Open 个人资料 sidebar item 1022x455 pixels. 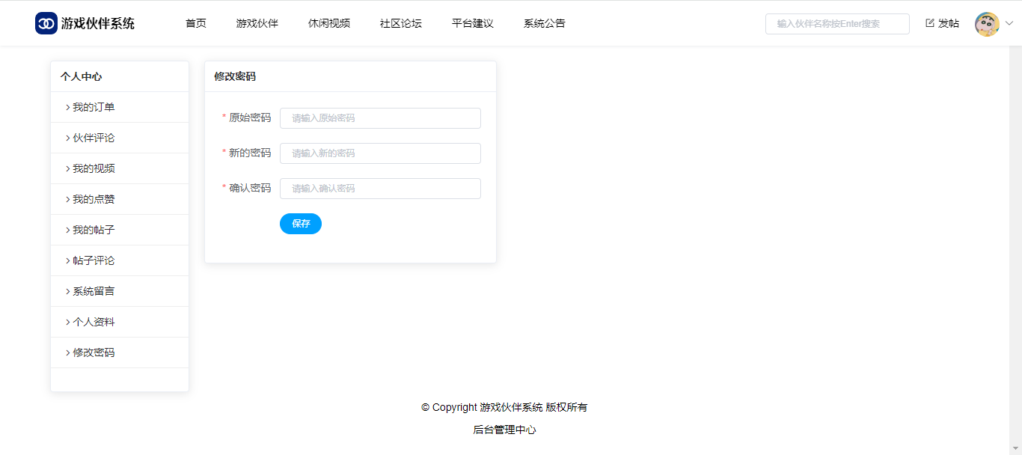(120, 322)
